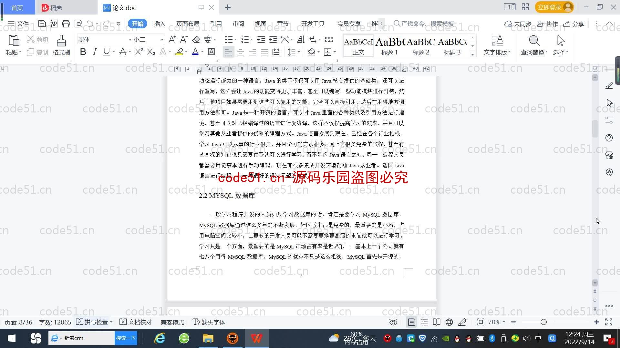
Task: Decrease font size with A- icon
Action: pyautogui.click(x=184, y=39)
